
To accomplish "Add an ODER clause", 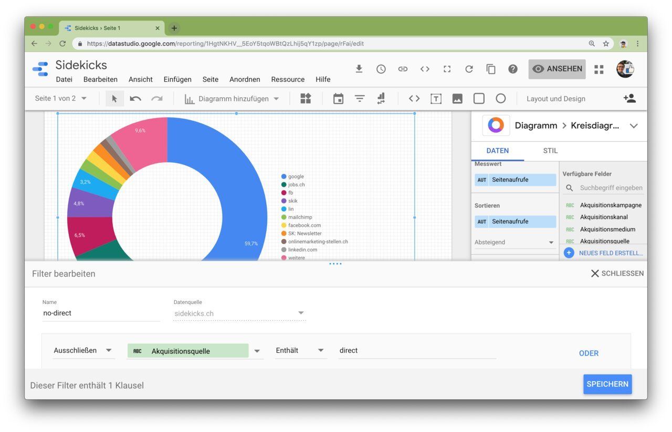I will [589, 353].
